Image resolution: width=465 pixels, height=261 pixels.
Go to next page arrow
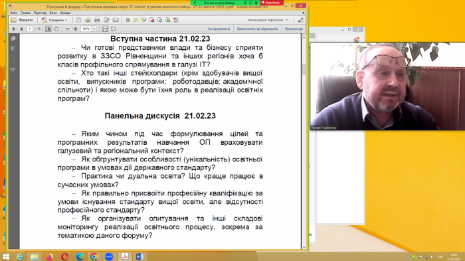[x=21, y=29]
